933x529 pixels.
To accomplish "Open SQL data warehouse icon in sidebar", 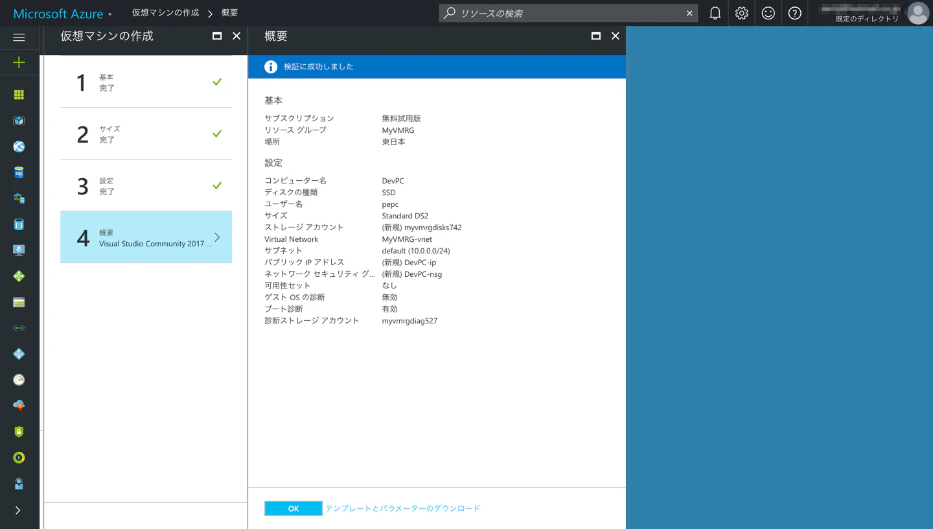I will [x=19, y=198].
